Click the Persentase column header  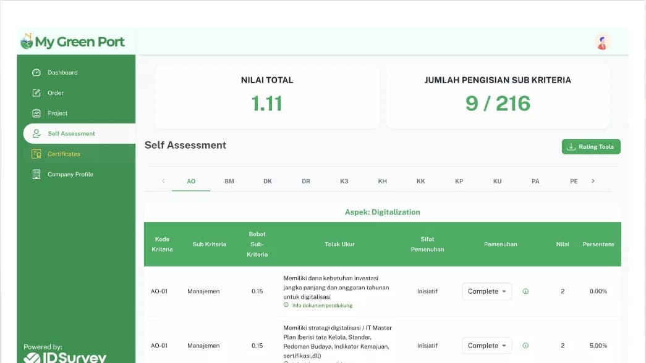598,244
